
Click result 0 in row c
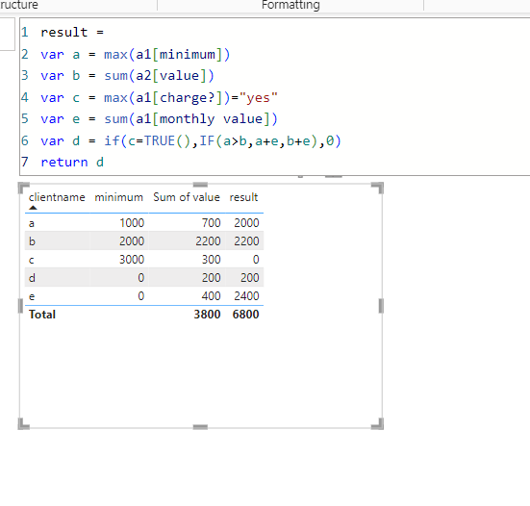tap(256, 260)
